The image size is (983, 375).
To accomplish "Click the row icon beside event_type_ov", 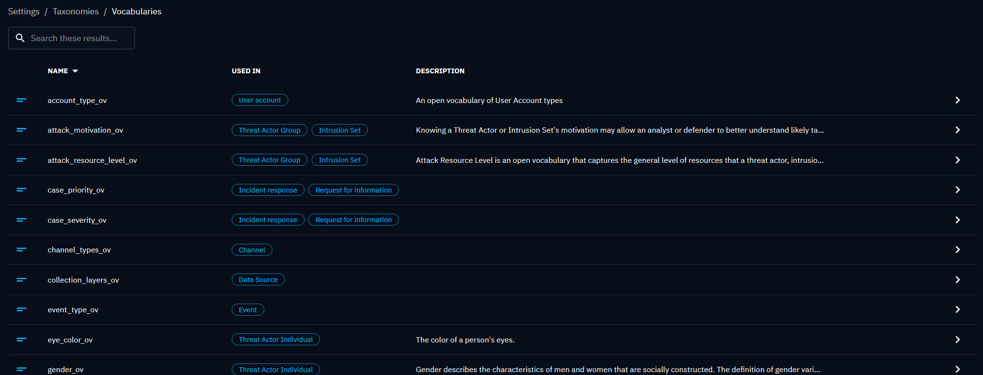I will (22, 309).
